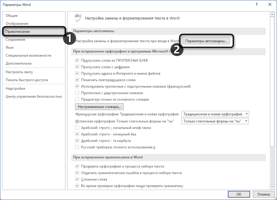This screenshot has width=277, height=200.
Task: Disable Пропускать слова из ПРОПИСНЫХ БУКВ
Action: (x=76, y=60)
